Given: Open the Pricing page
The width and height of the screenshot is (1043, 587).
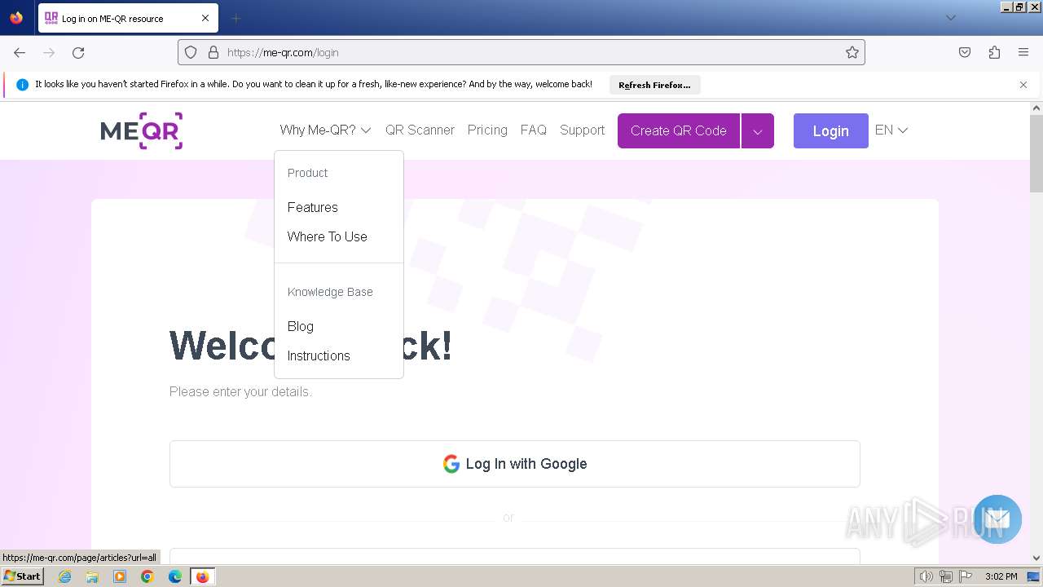Looking at the screenshot, I should tap(487, 130).
